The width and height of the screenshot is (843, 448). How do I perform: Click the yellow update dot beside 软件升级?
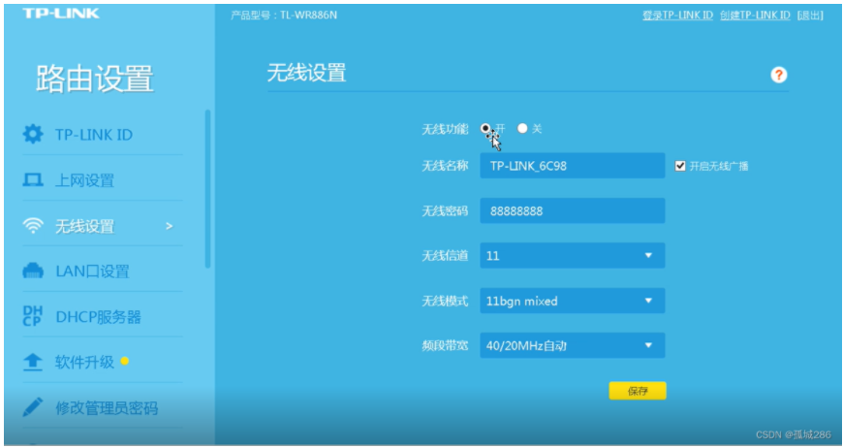pos(125,361)
